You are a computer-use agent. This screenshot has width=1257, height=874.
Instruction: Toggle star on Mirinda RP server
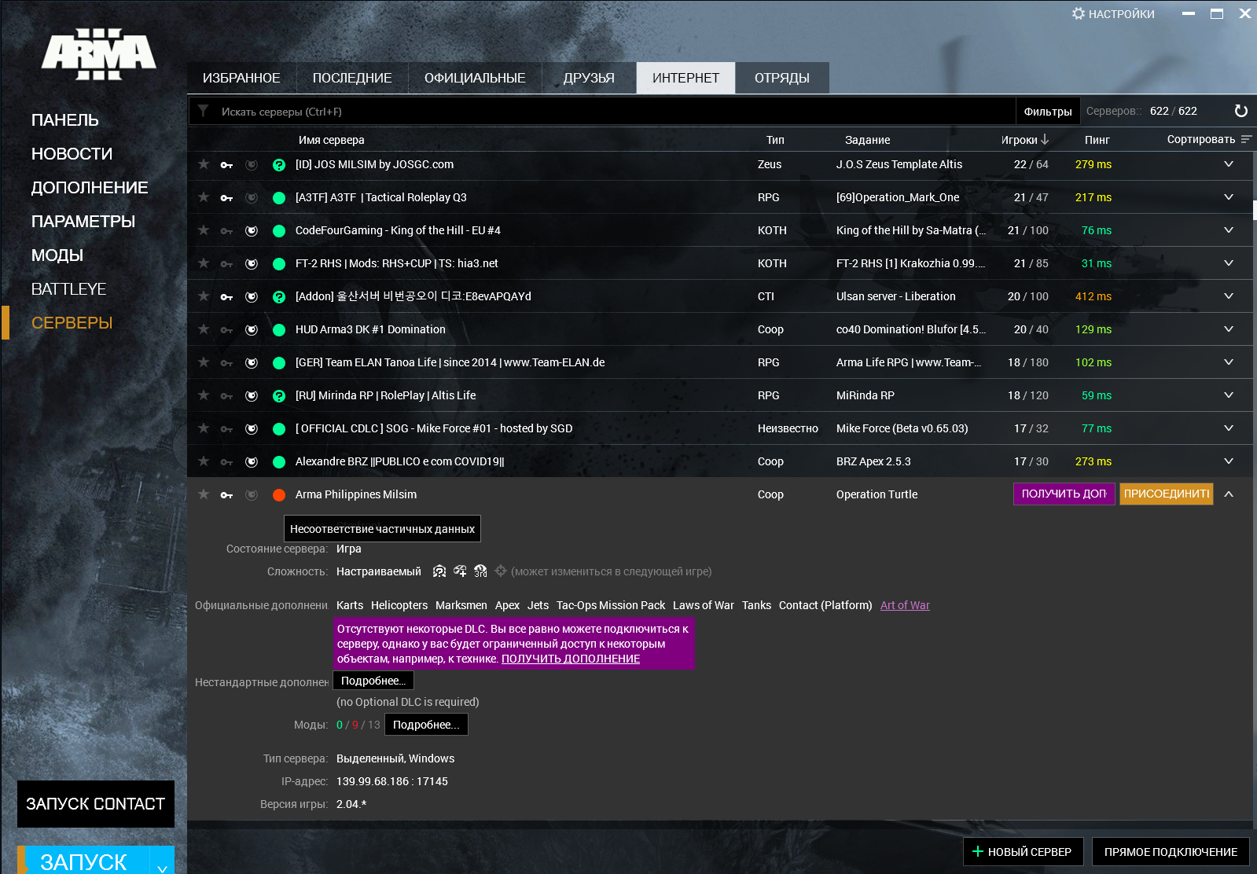click(x=204, y=395)
